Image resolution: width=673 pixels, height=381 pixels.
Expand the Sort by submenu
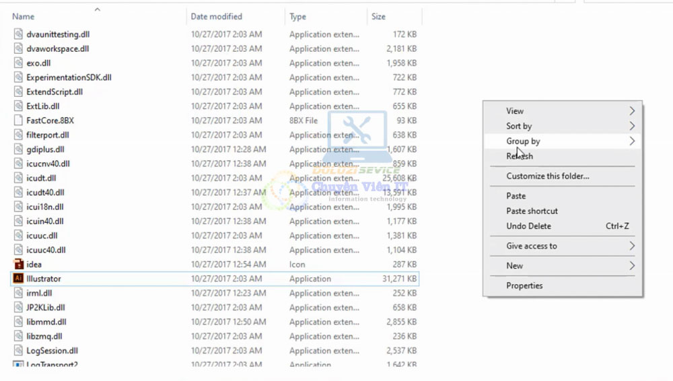519,126
